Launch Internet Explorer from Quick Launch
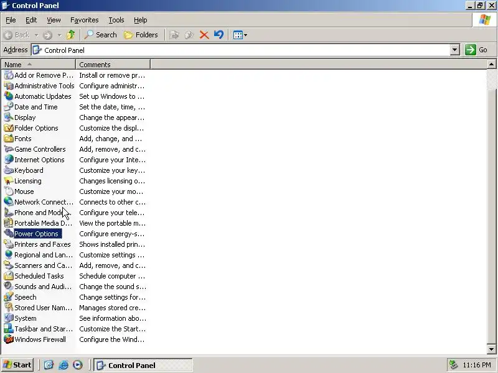The image size is (498, 373). point(63,365)
